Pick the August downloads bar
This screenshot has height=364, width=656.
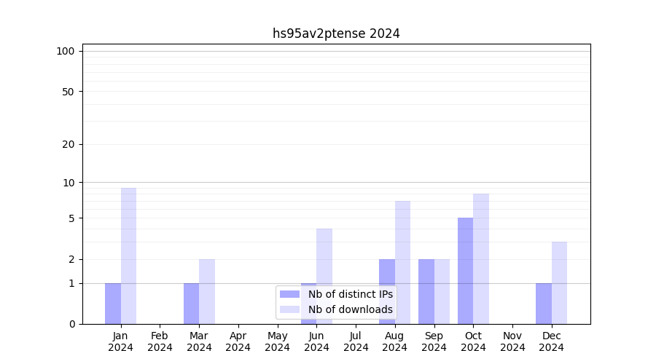point(402,262)
